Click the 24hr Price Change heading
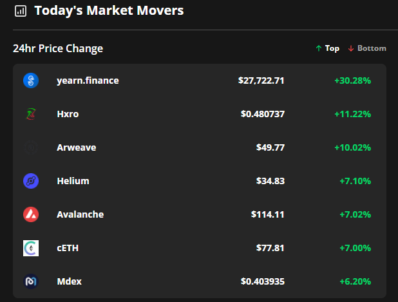Viewport: 398px width, 302px height. click(x=58, y=48)
